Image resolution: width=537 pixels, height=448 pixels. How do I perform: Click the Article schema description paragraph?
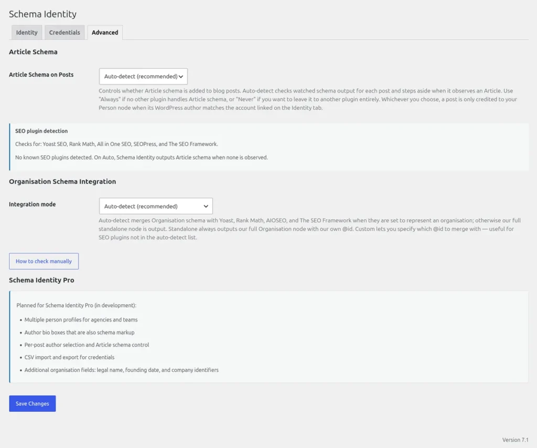(x=307, y=99)
